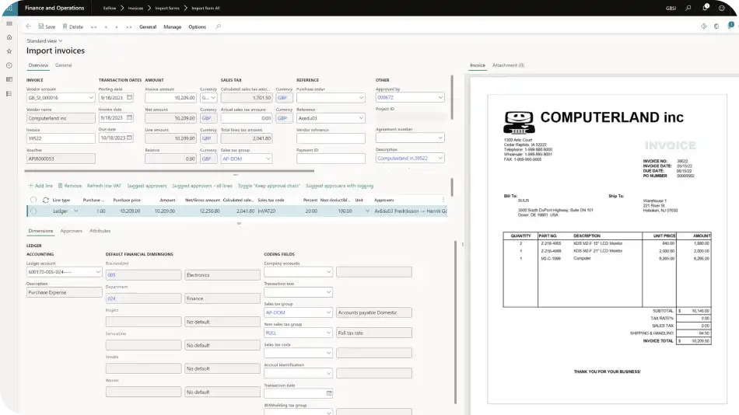Show the Invoice preview tab
The image size is (739, 415).
pos(478,65)
